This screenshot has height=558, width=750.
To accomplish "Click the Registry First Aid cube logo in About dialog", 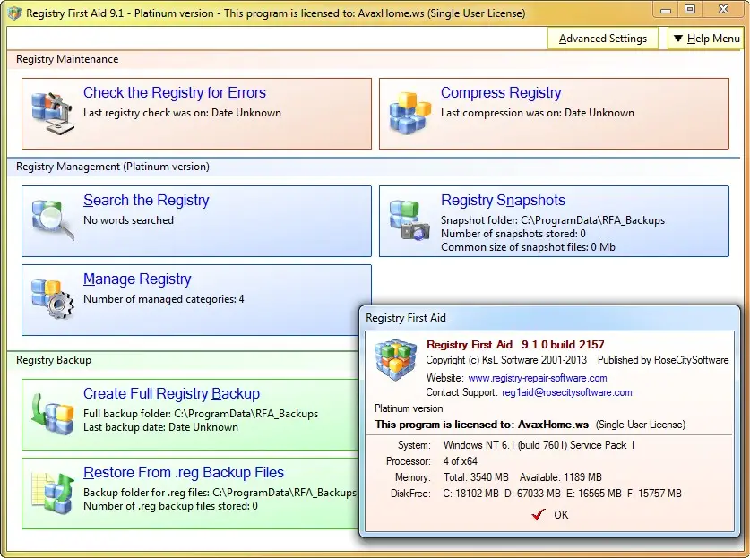I will [395, 360].
